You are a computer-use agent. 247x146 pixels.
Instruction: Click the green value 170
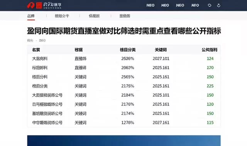(x=210, y=68)
